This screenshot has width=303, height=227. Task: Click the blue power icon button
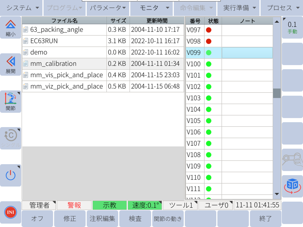[11, 175]
